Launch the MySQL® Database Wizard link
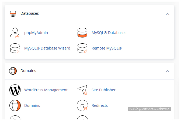The height and width of the screenshot is (121, 181). 47,48
